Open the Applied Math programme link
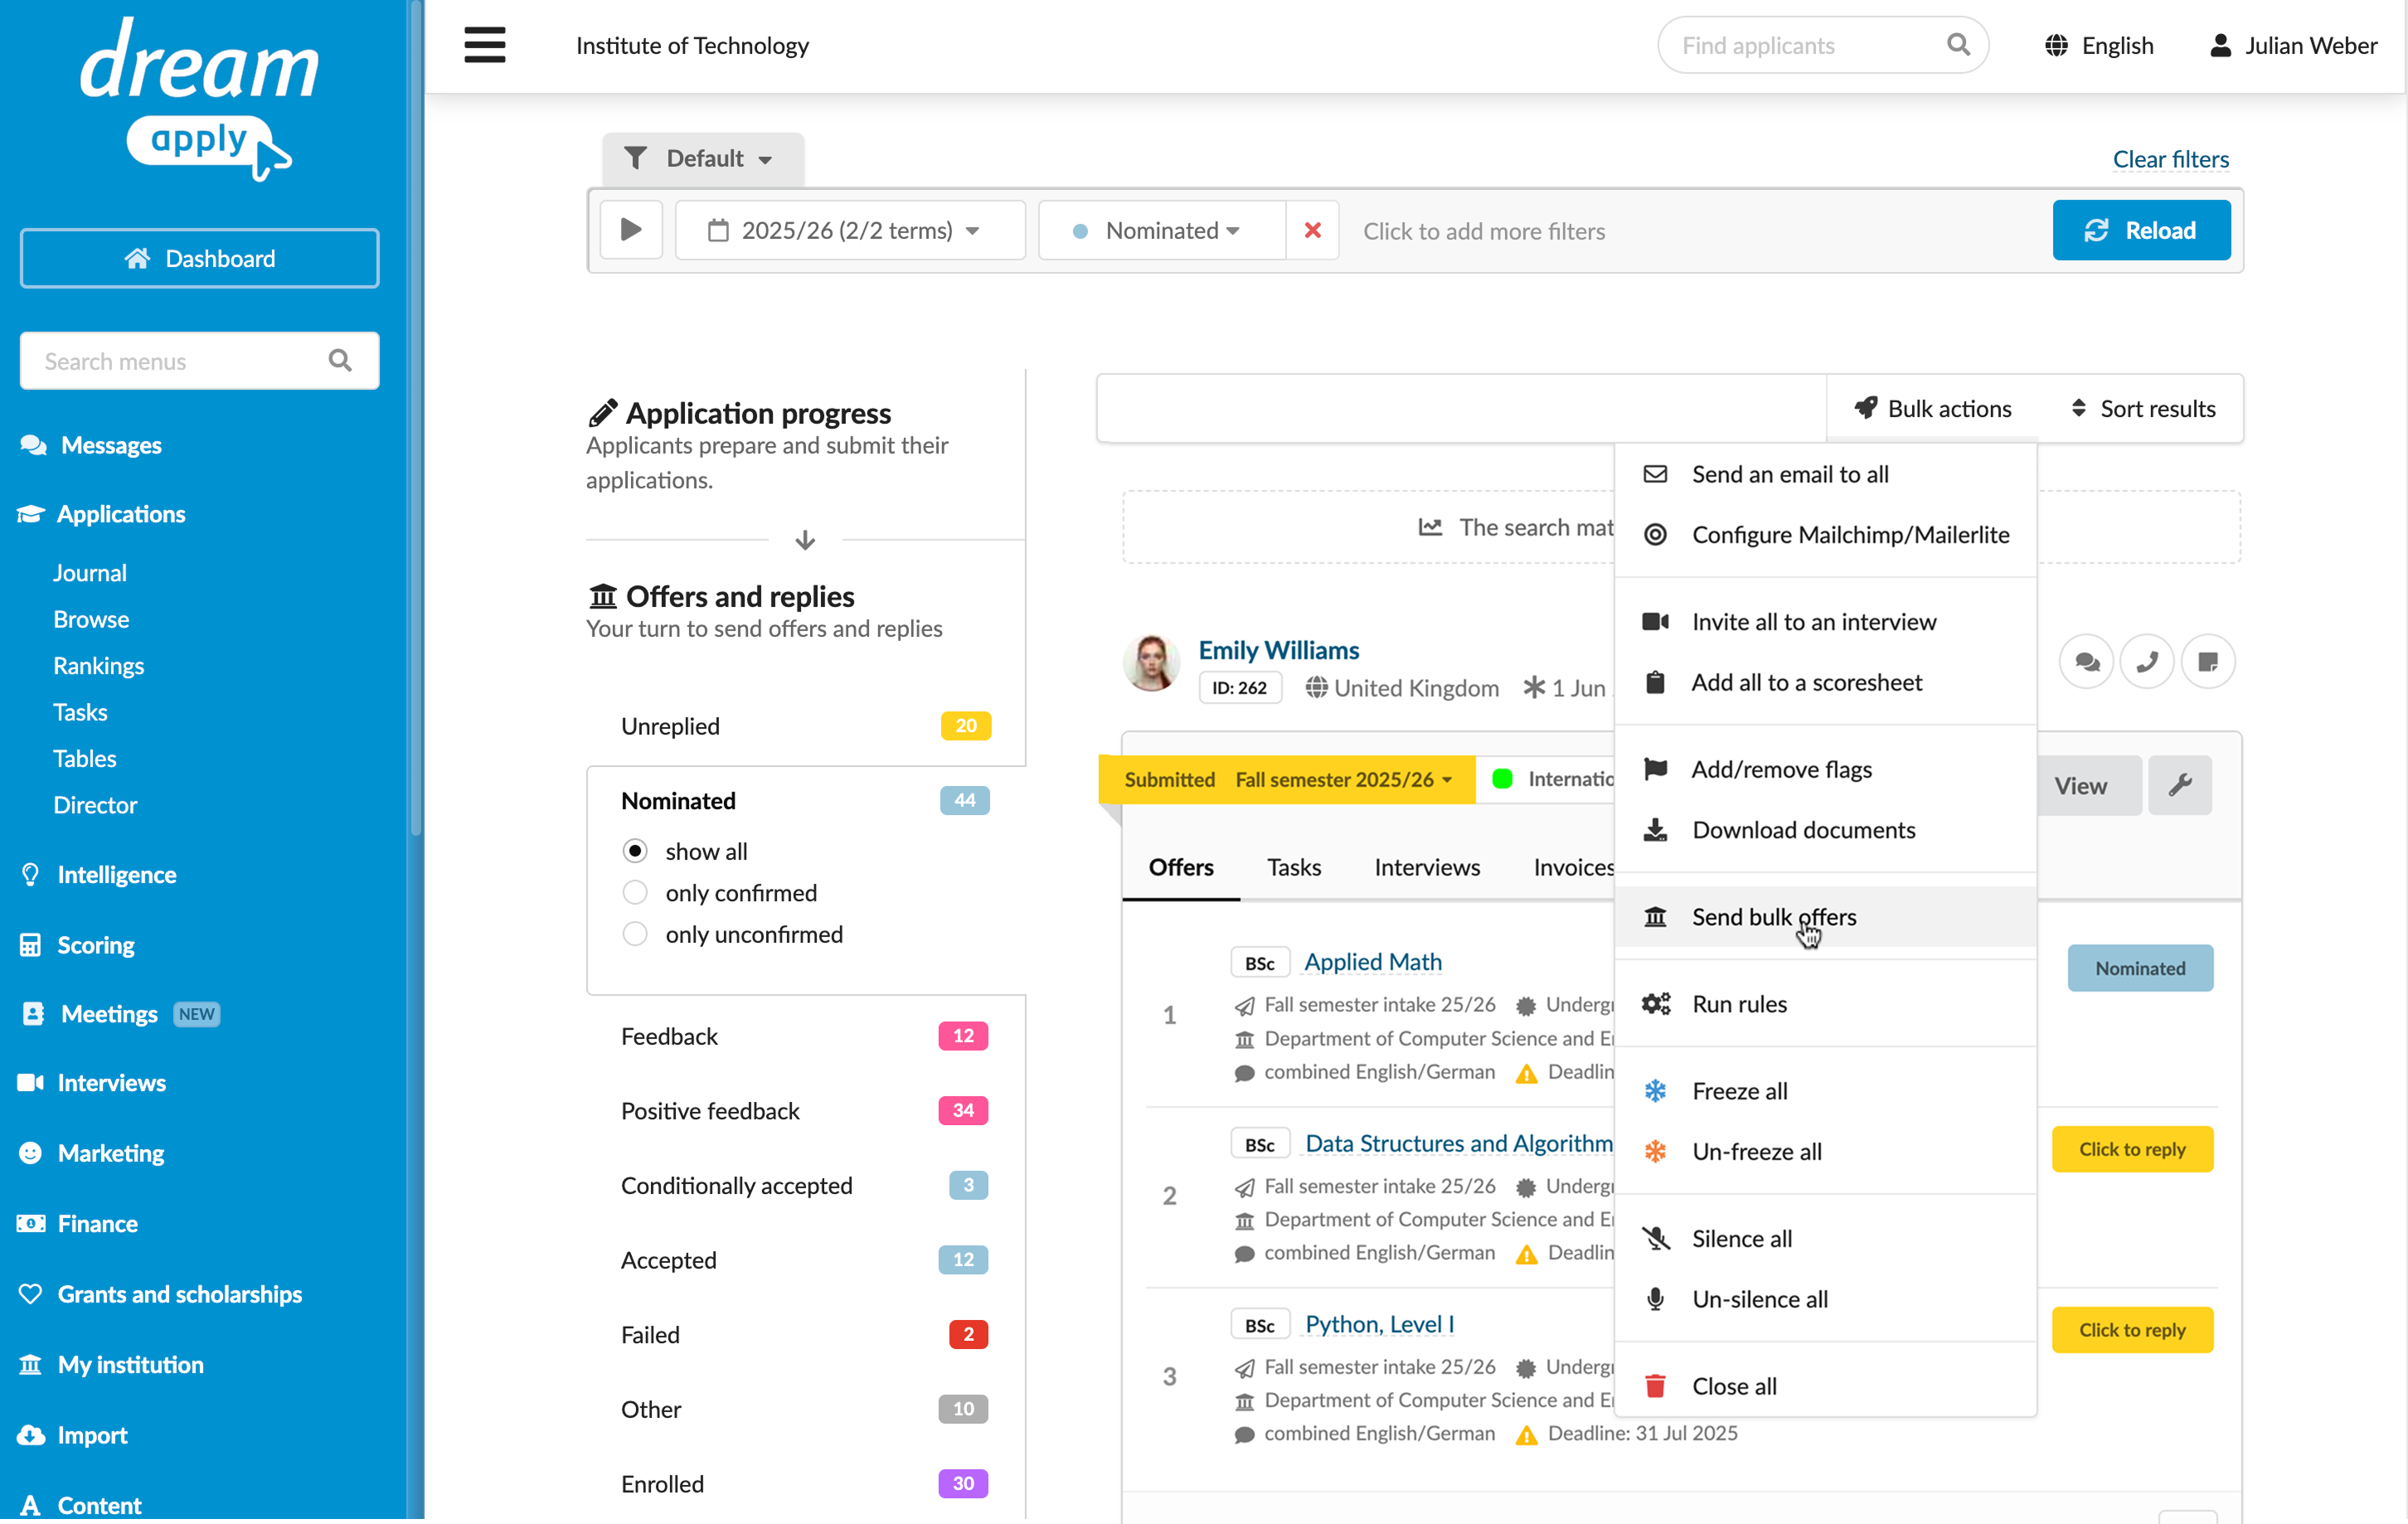The width and height of the screenshot is (2408, 1524). [x=1373, y=962]
